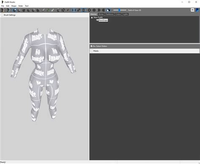Hide BaseShape using its eye icon
200x164 pixels.
[97, 20]
